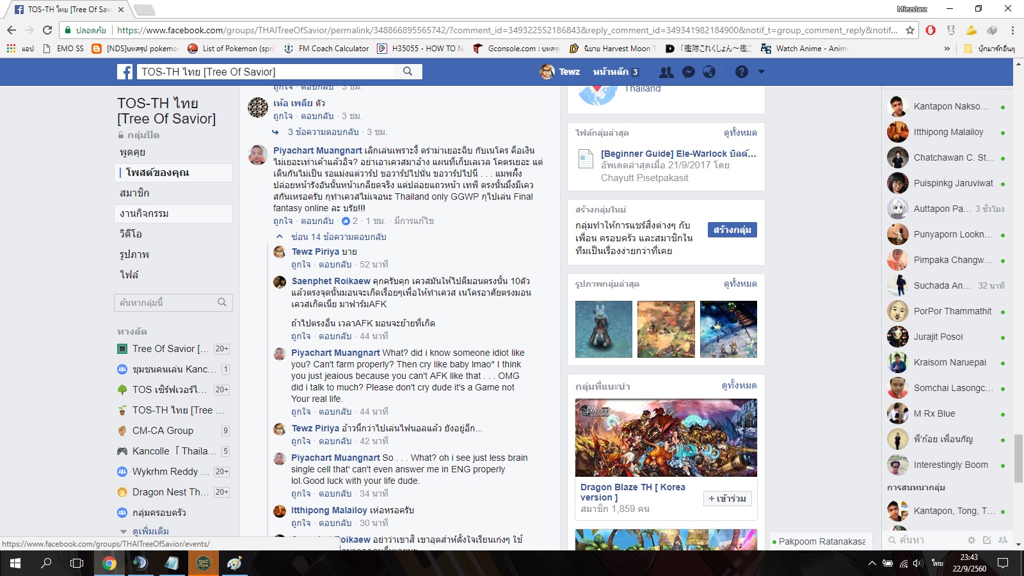Click in Facebook search field
The width and height of the screenshot is (1024, 576).
266,72
